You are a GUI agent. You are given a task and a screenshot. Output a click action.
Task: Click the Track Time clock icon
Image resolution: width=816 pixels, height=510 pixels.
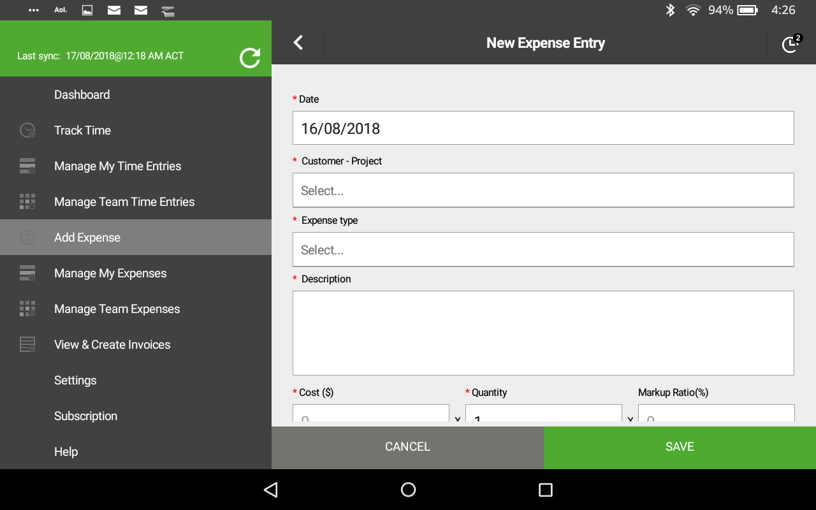[27, 130]
